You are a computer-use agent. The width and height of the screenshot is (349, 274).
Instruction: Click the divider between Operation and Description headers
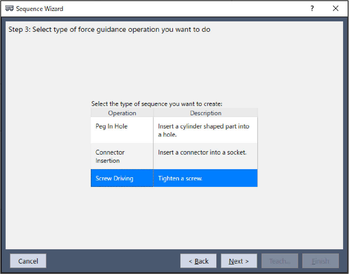click(x=153, y=113)
